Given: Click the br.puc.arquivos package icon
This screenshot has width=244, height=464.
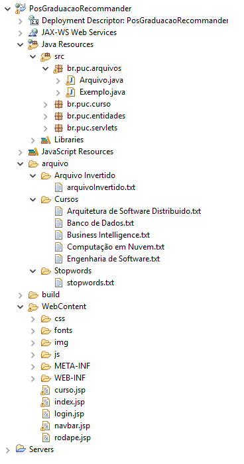Looking at the screenshot, I should point(58,68).
